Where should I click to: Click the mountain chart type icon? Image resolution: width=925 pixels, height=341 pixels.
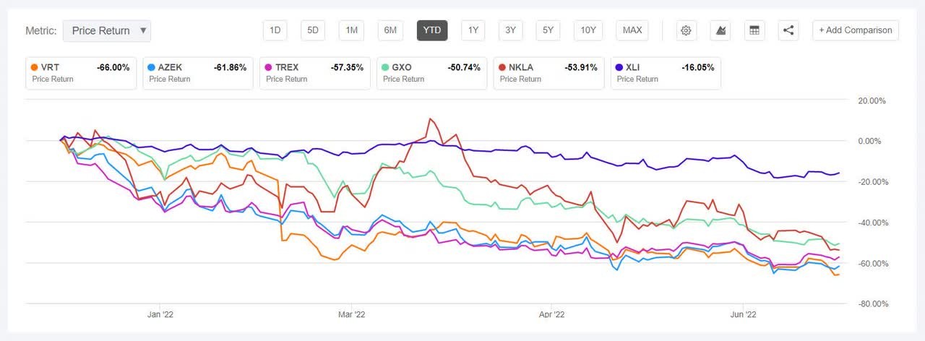720,30
